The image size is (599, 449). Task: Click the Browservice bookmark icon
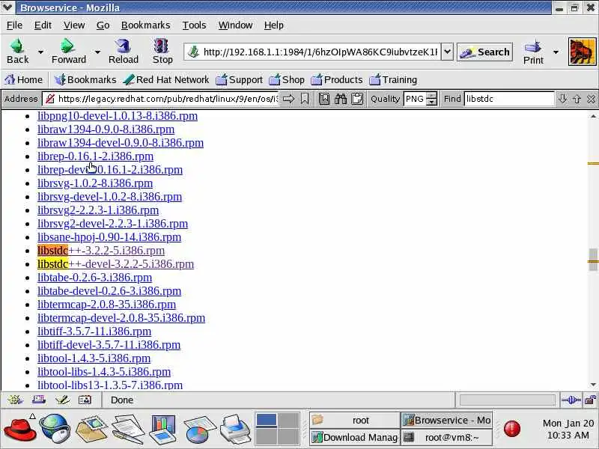(305, 99)
